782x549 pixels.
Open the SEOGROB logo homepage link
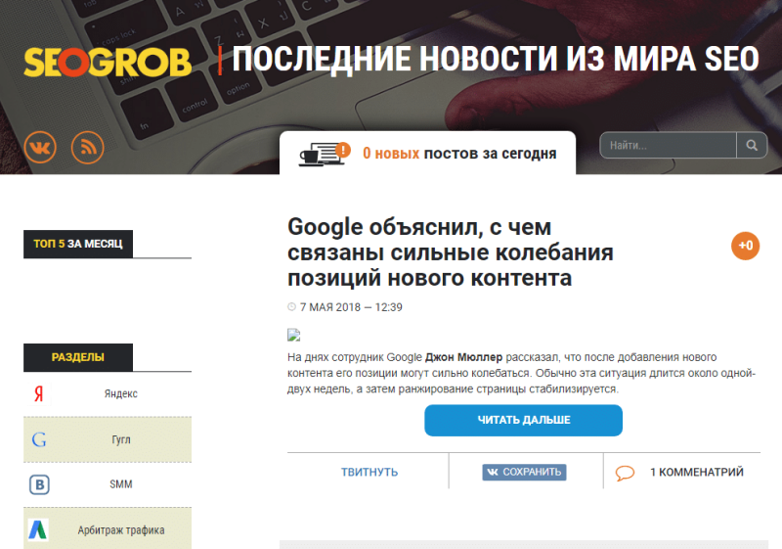click(x=108, y=63)
